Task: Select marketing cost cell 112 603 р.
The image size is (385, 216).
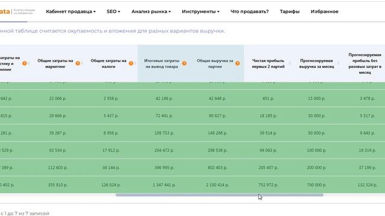Action: [58, 168]
